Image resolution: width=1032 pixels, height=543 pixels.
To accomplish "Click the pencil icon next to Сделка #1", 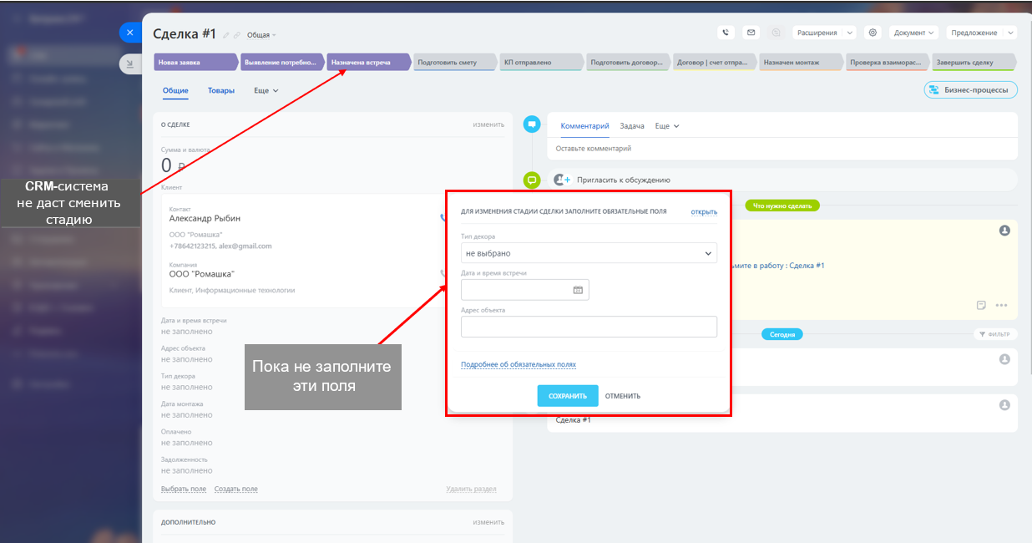I will point(226,35).
